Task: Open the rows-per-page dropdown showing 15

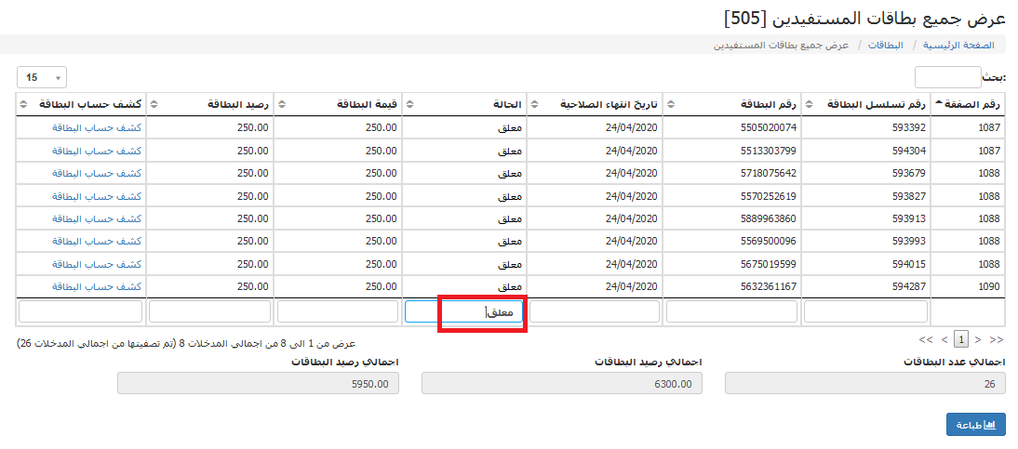Action: (x=42, y=77)
